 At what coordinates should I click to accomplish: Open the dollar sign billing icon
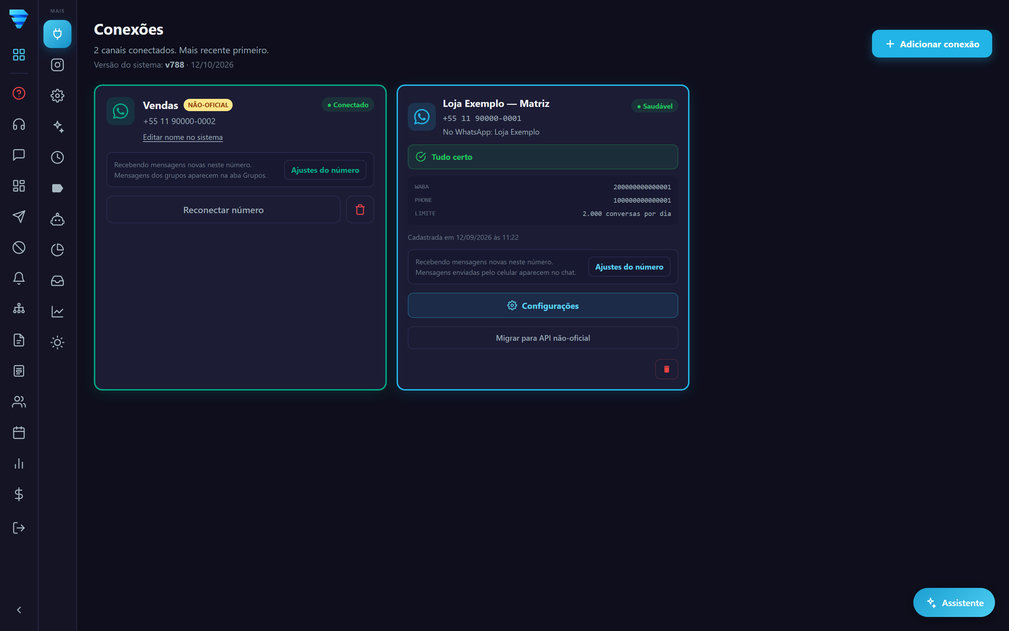point(19,495)
